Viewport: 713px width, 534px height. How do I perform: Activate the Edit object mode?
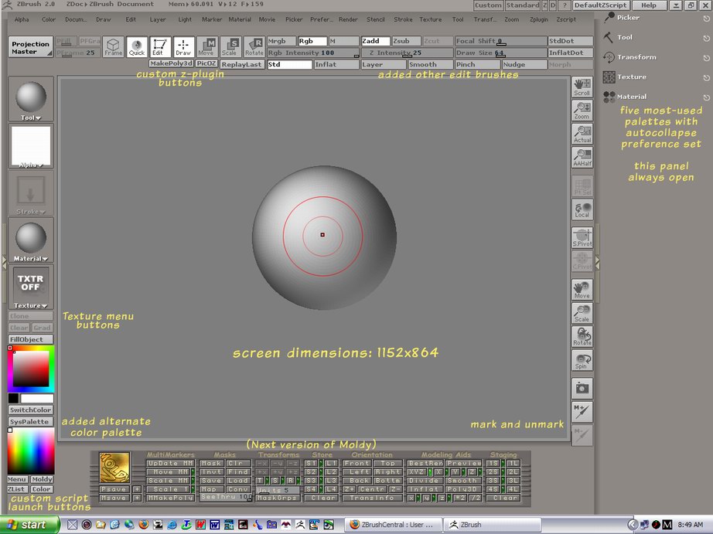click(x=160, y=47)
